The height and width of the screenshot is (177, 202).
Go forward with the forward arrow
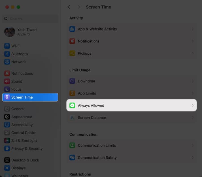click(x=79, y=7)
